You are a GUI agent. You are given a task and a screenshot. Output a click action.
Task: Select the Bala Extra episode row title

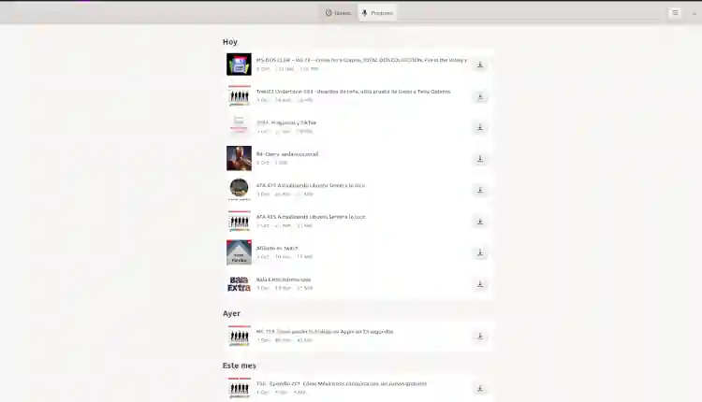[x=284, y=280]
